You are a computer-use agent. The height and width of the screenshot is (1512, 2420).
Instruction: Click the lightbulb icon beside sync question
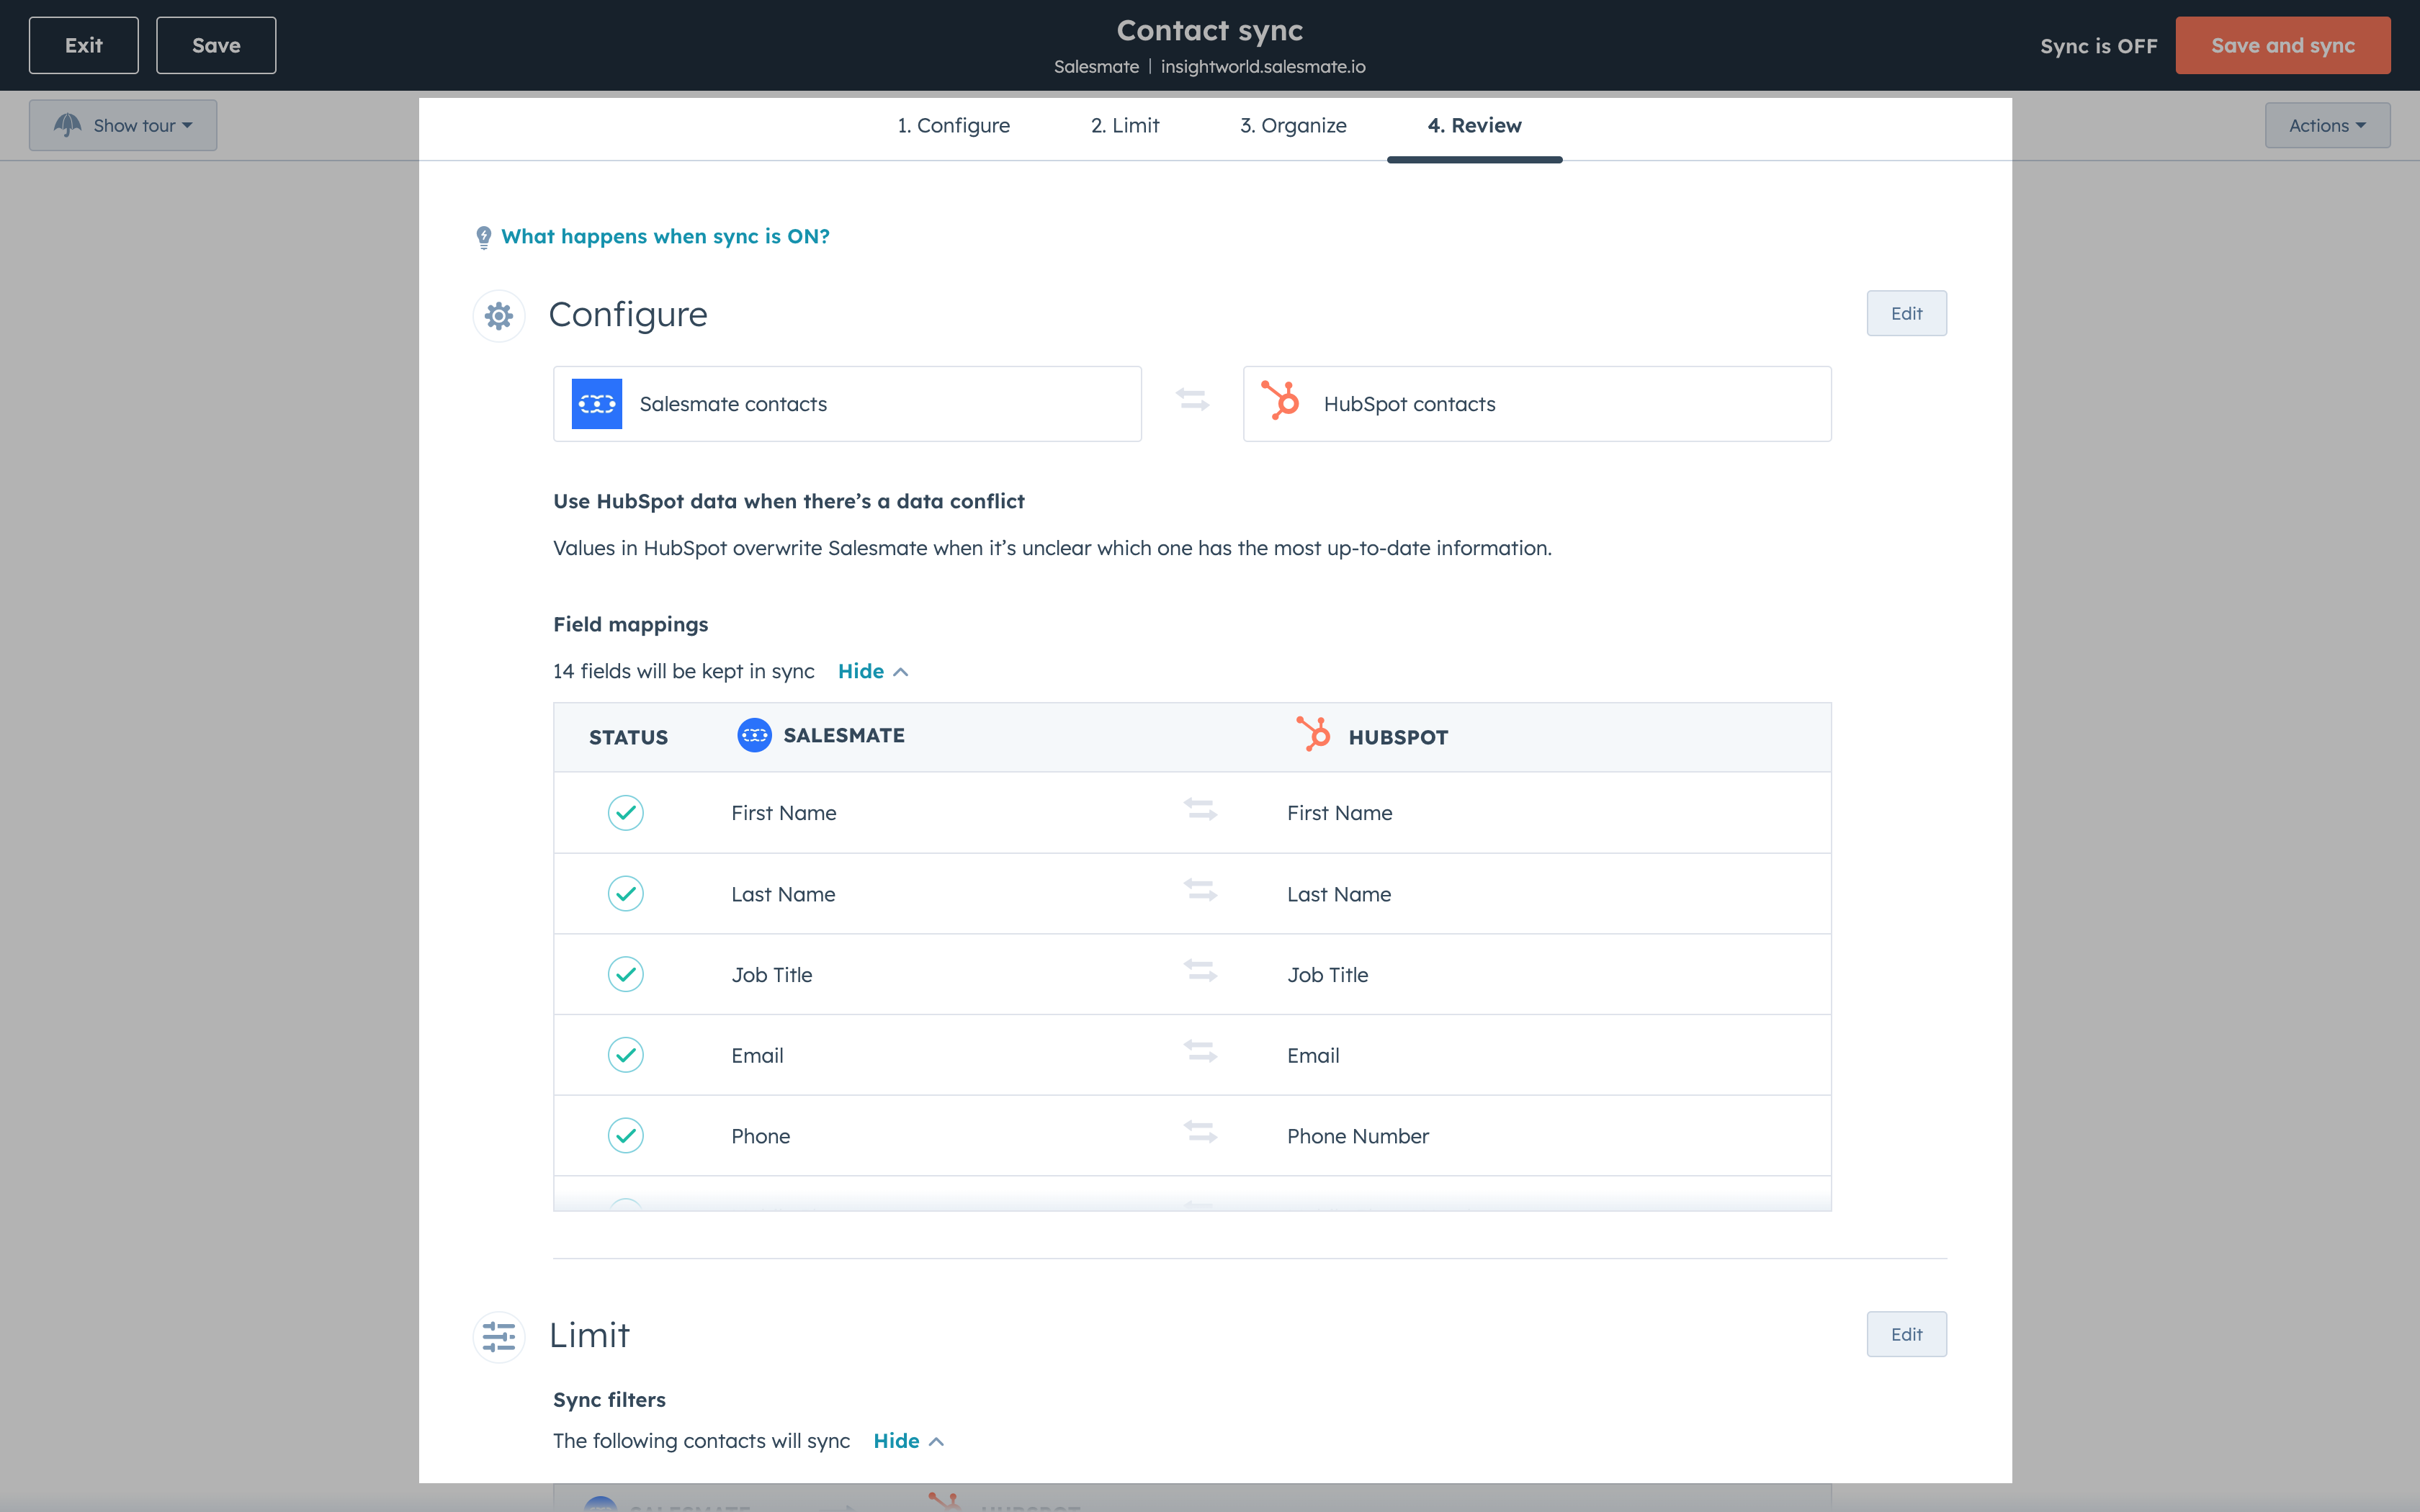484,237
